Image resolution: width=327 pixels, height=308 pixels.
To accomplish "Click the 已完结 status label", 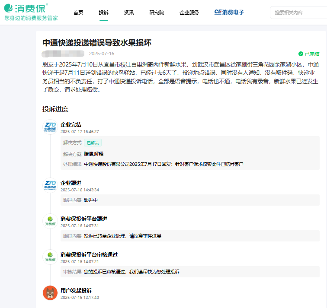I will 312,54.
